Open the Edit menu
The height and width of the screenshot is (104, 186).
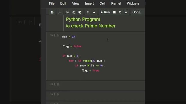click(63, 3)
